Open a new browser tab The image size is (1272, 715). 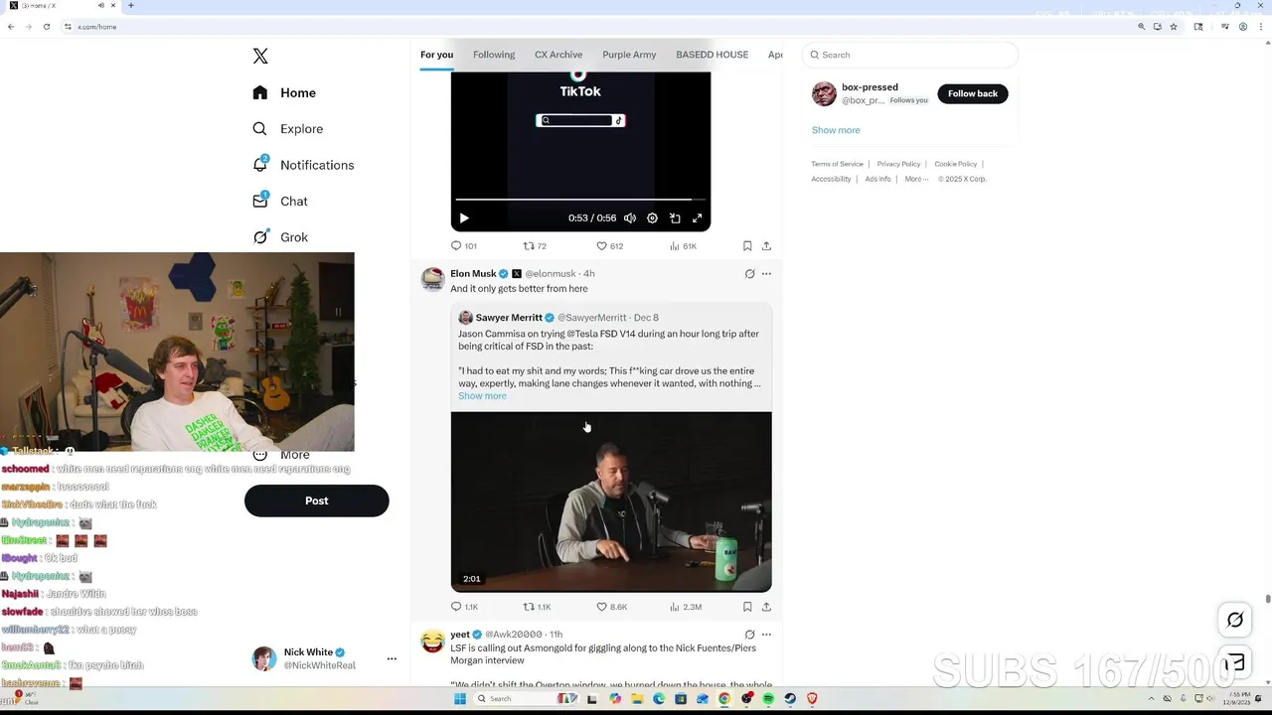pos(130,6)
